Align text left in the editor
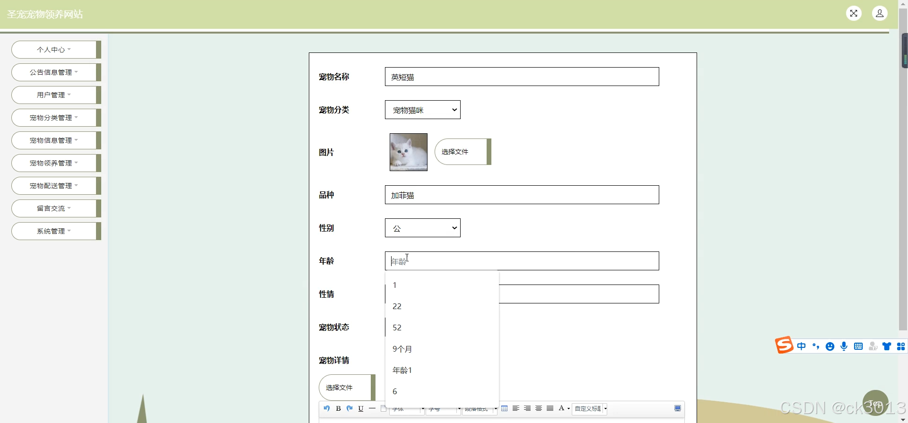 point(516,408)
